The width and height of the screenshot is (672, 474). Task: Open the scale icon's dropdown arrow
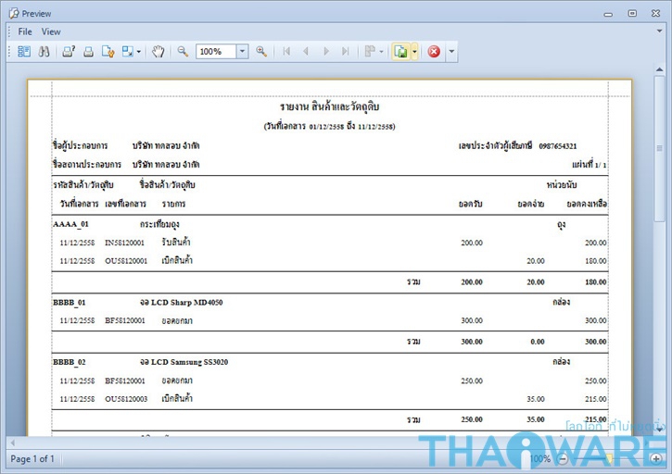pyautogui.click(x=139, y=52)
